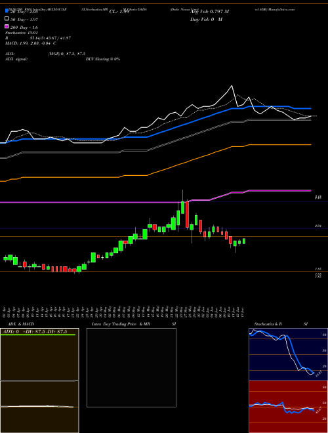The height and width of the screenshot is (433, 328).
Task: Open the MunafaSutra.com watermark link
Action: pyautogui.click(x=281, y=9)
